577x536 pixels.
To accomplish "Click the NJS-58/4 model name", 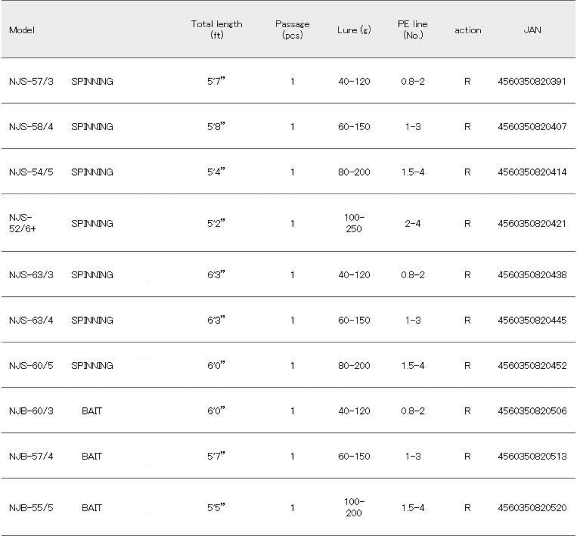I will [x=31, y=127].
